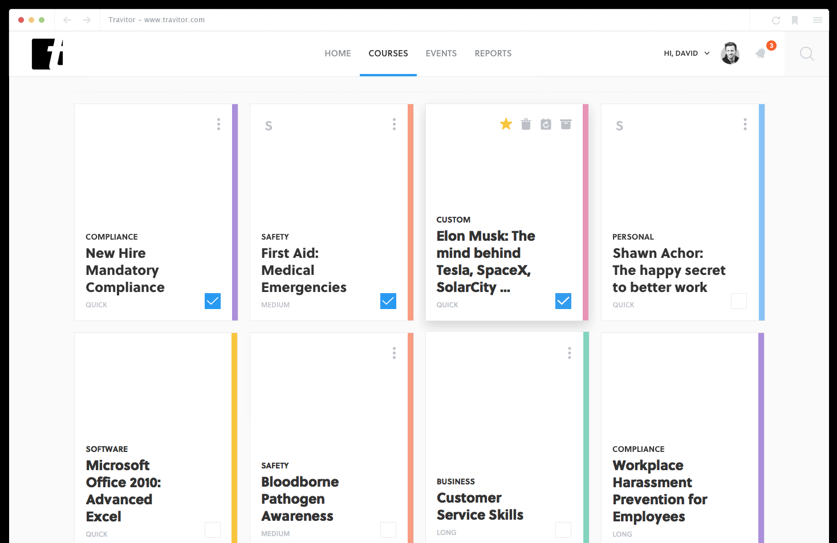Open options menu on First Aid card
The image size is (837, 543).
click(394, 124)
